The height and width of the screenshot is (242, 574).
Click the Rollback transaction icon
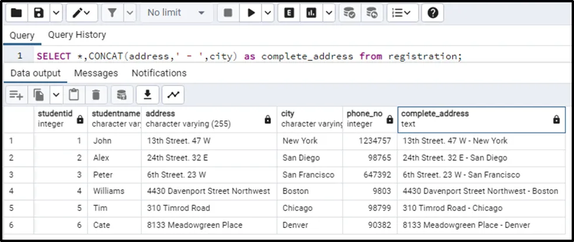click(371, 12)
